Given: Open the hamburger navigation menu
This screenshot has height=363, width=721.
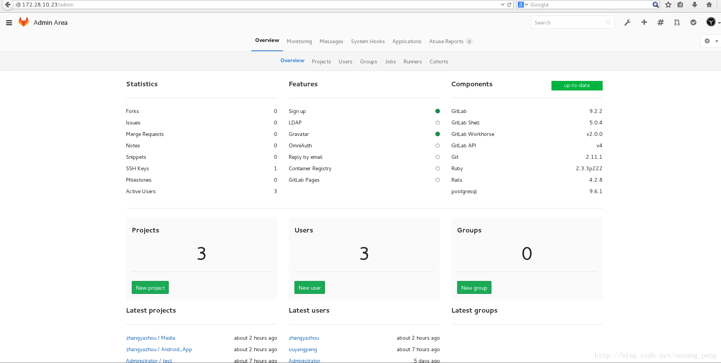Looking at the screenshot, I should click(9, 23).
